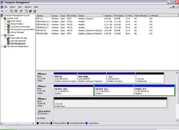
Task: Open the Action menu
Action: tap(13, 7)
